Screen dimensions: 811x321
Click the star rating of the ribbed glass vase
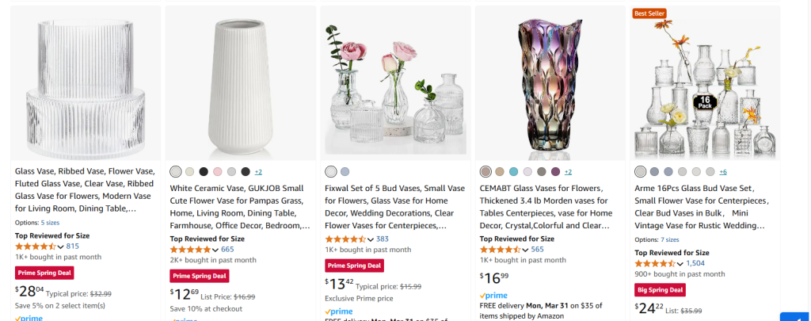36,246
